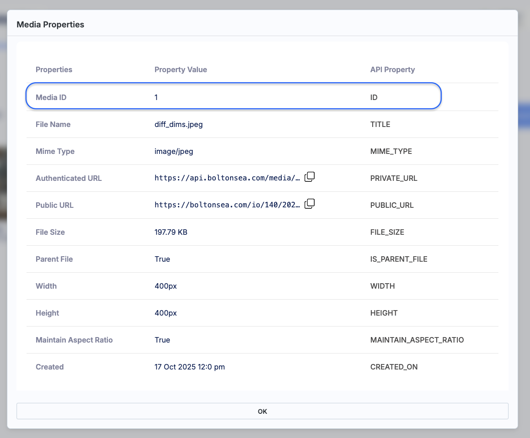The height and width of the screenshot is (438, 530).
Task: Click the Created date 17 Oct 2025
Action: click(x=190, y=367)
